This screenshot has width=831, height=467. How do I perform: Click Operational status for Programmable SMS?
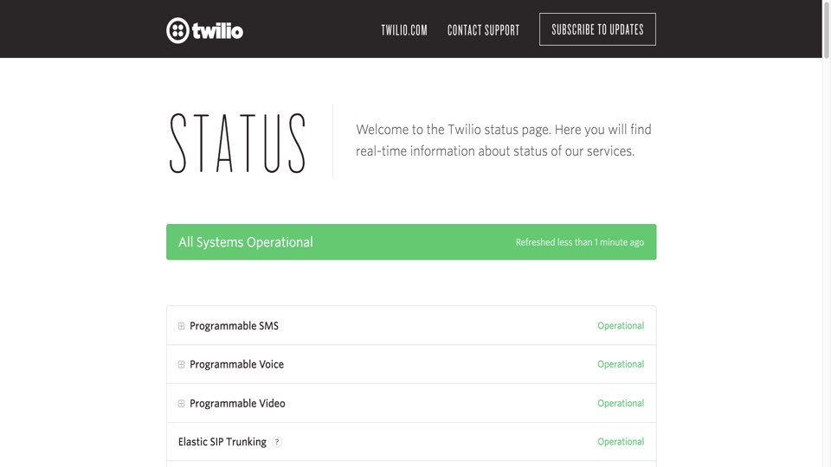tap(621, 326)
